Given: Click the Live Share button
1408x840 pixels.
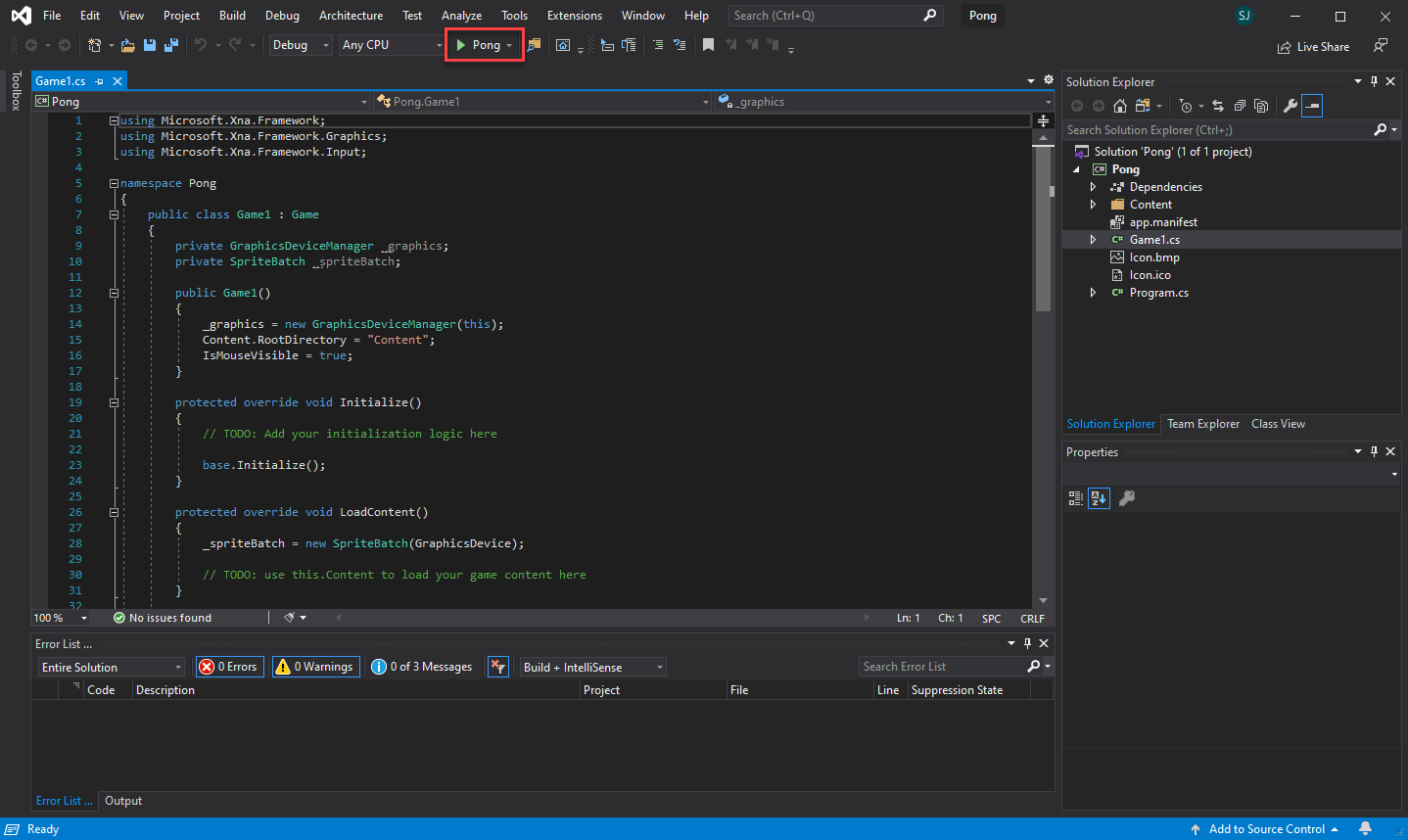Looking at the screenshot, I should (x=1313, y=47).
